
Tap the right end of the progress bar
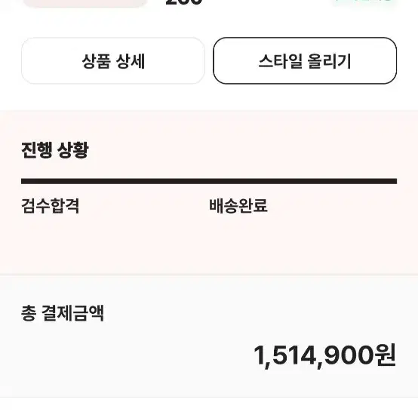[392, 181]
